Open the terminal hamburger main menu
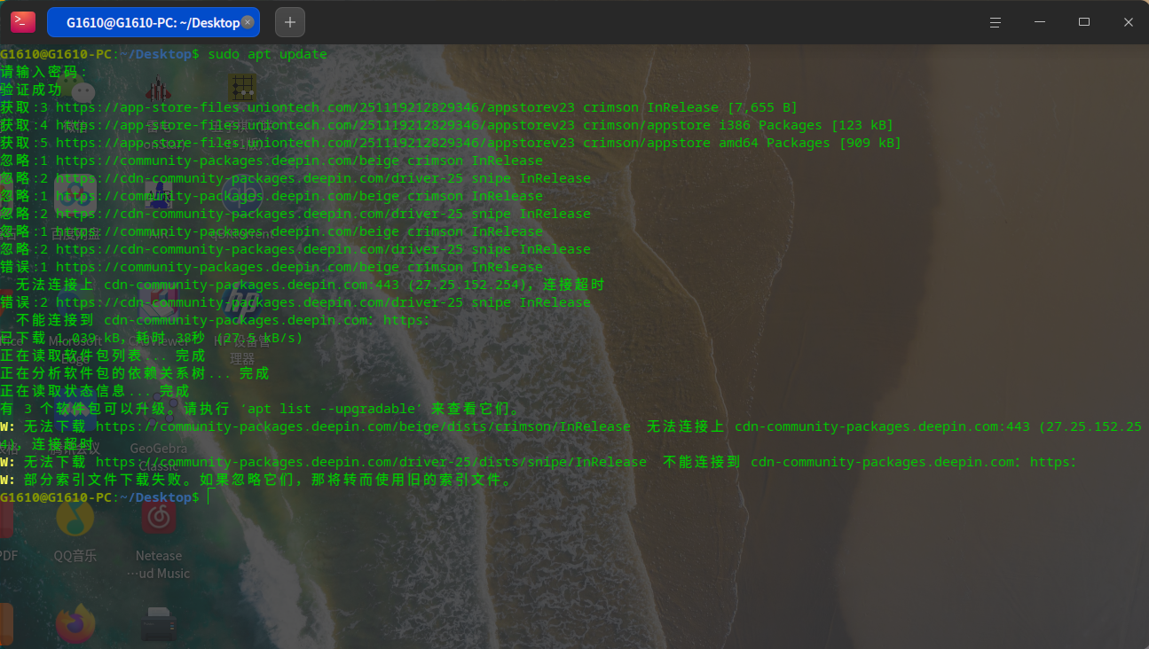1149x649 pixels. pos(996,22)
